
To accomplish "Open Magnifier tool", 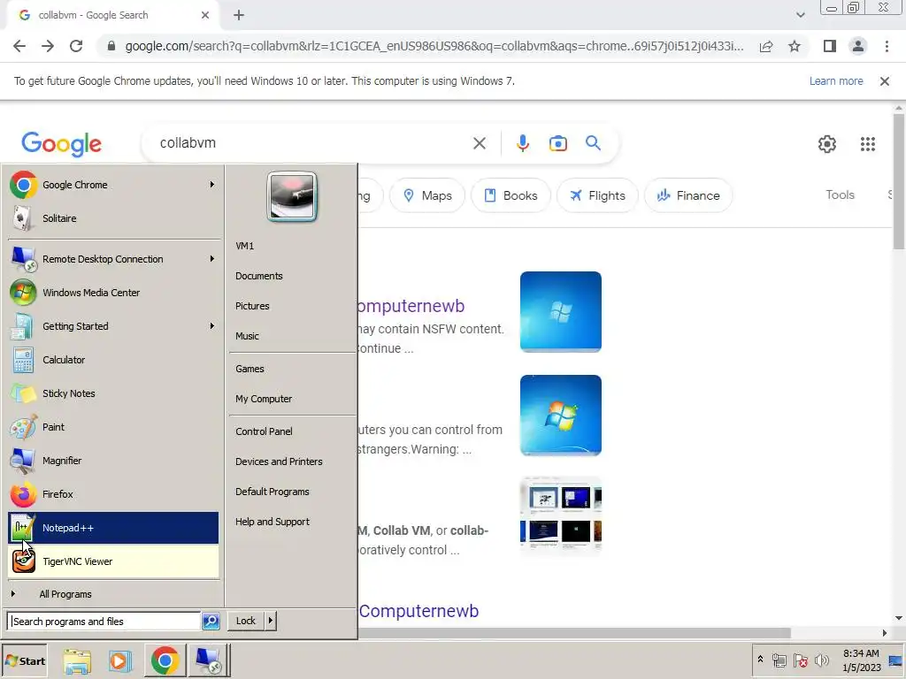I will point(113,460).
